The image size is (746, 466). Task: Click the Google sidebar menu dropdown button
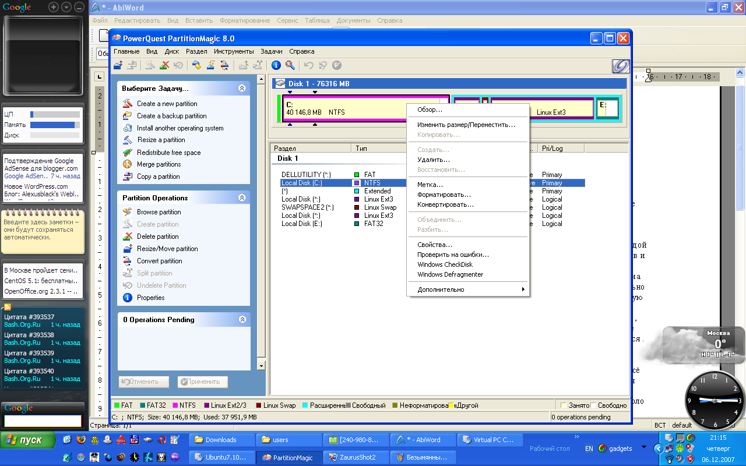point(66,8)
